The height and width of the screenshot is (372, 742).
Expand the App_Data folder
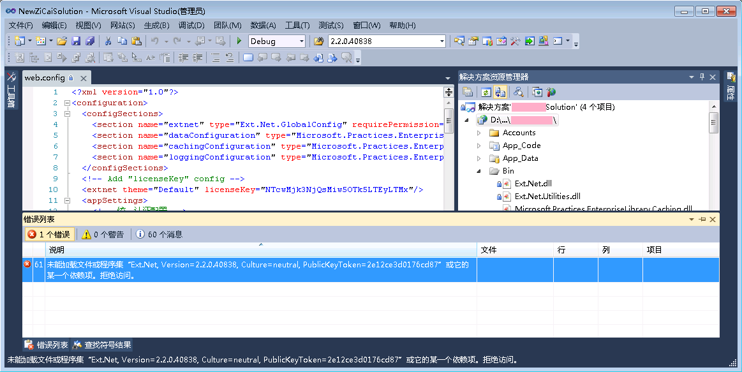(x=479, y=158)
